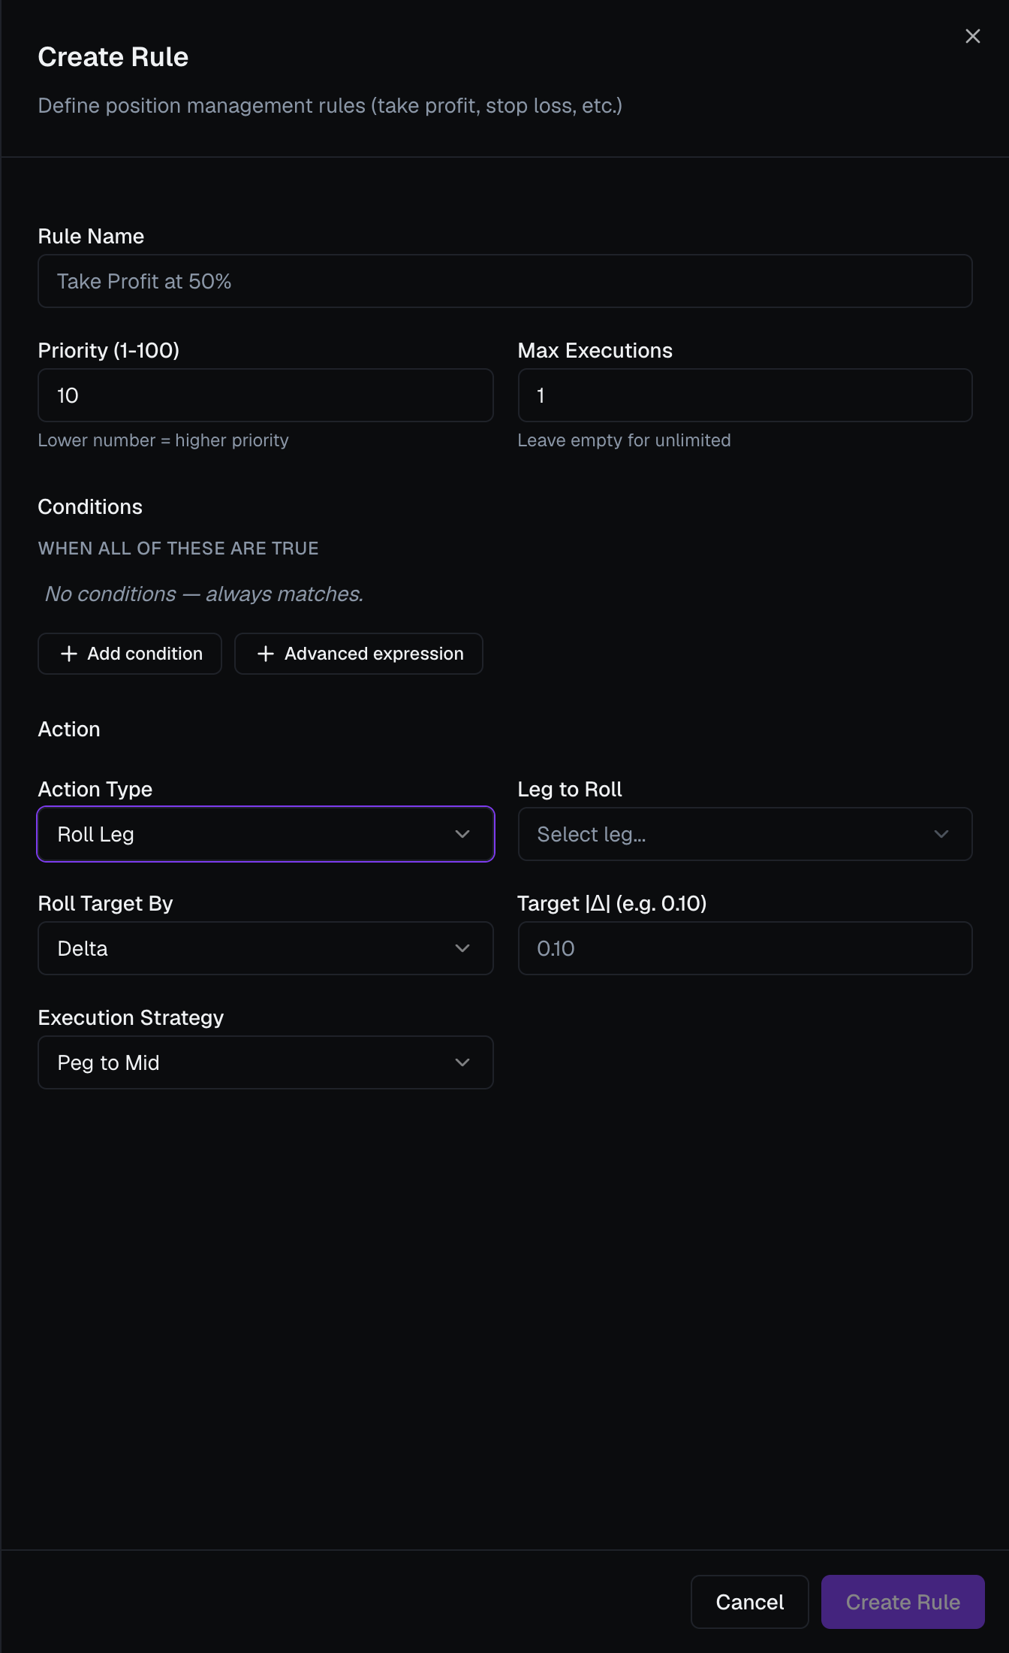Click the chevron in Roll Target By field
Screen dimensions: 1009x1653
coord(462,948)
